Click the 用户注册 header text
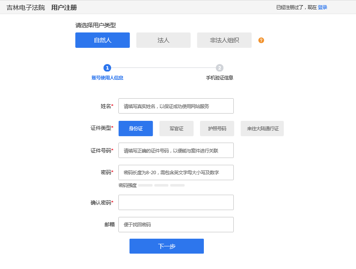Screen dimensions: 356x269 [x=64, y=8]
